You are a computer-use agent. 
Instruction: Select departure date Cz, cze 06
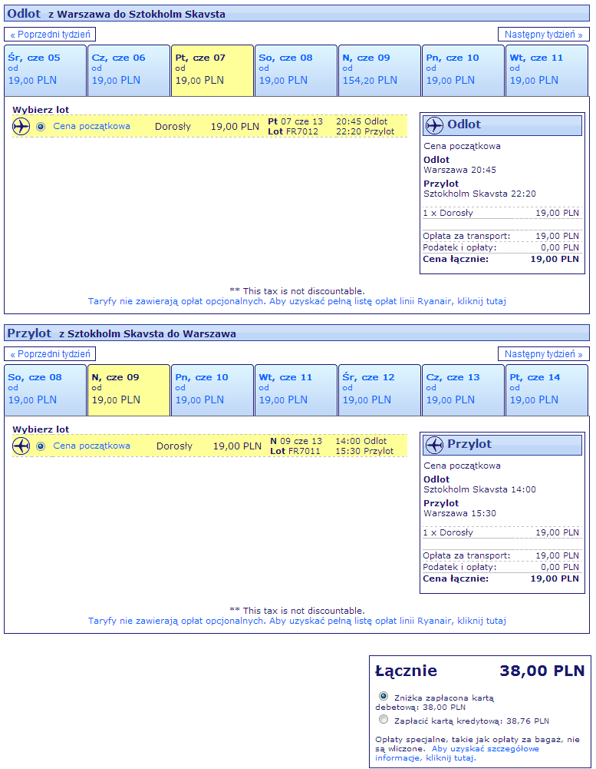tap(129, 71)
